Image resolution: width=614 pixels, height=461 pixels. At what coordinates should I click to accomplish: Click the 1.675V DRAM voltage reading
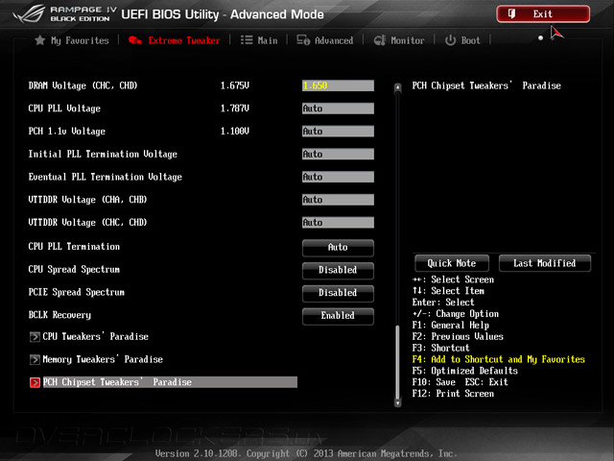pyautogui.click(x=234, y=85)
